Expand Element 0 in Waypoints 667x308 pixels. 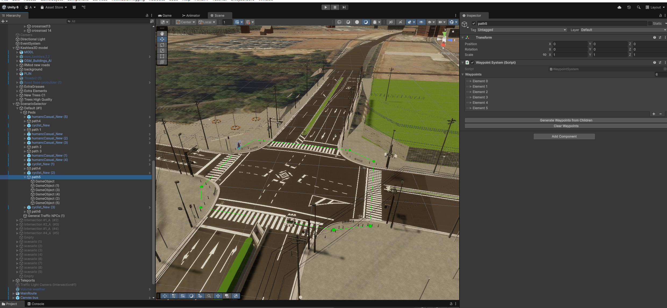pyautogui.click(x=471, y=81)
